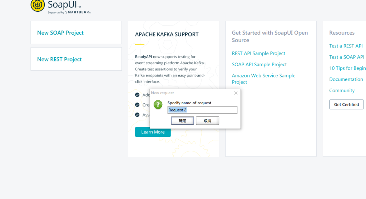The height and width of the screenshot is (199, 366).
Task: Click the first checkmark bullet icon
Action: (137, 95)
